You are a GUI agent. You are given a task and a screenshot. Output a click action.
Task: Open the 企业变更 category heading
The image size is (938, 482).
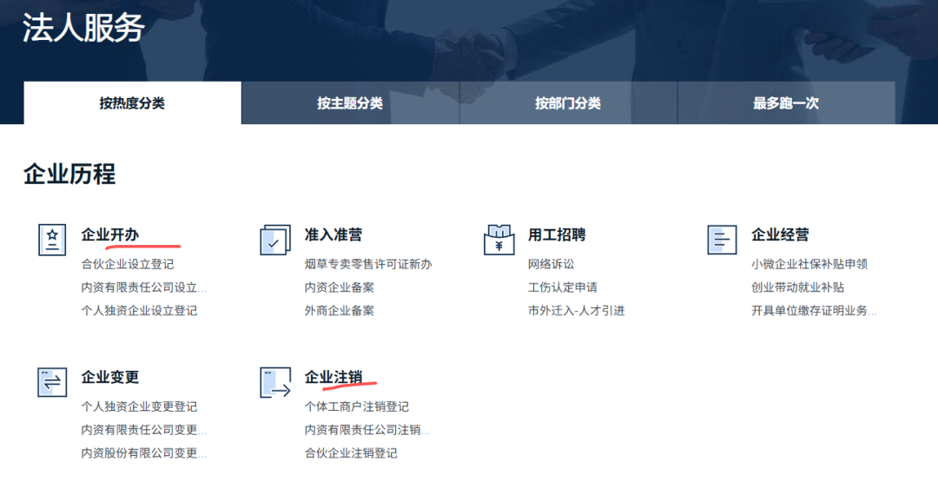pyautogui.click(x=110, y=377)
